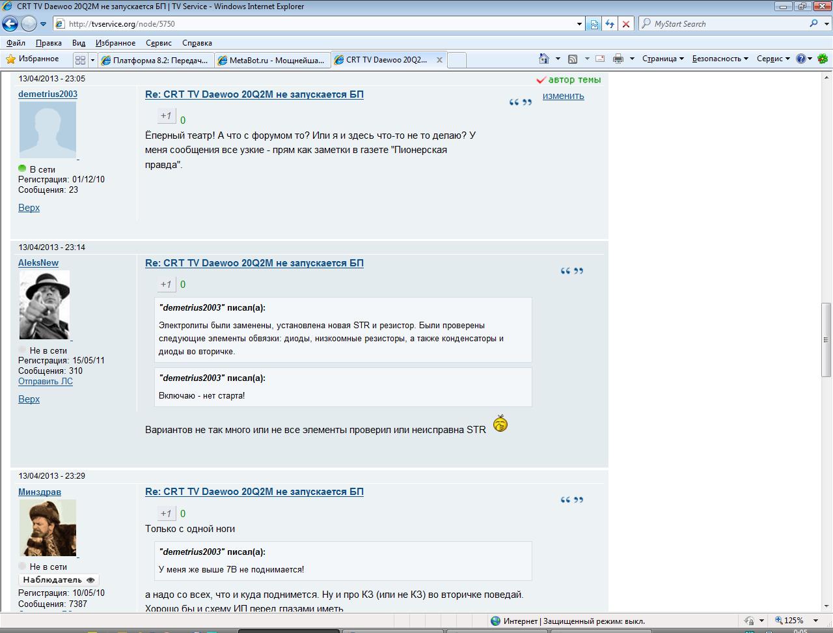Screen dimensions: 833x633
Task: Click the Избранное star button
Action: click(x=33, y=59)
